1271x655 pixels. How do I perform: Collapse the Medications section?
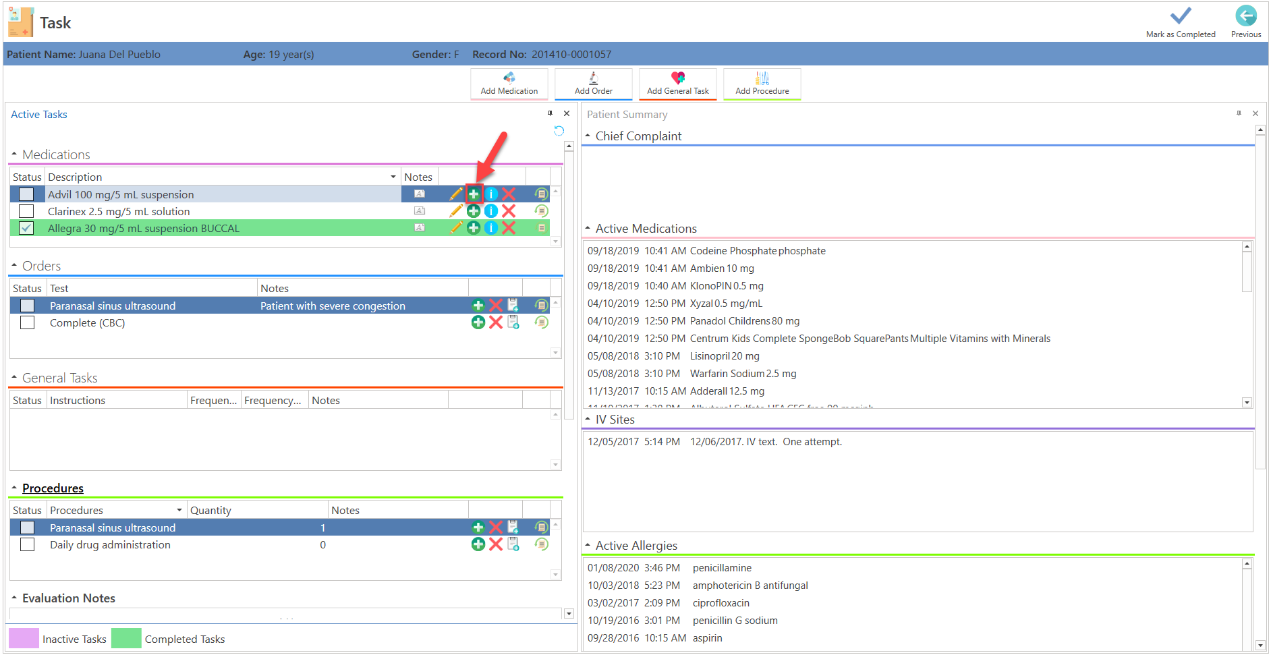tap(14, 154)
